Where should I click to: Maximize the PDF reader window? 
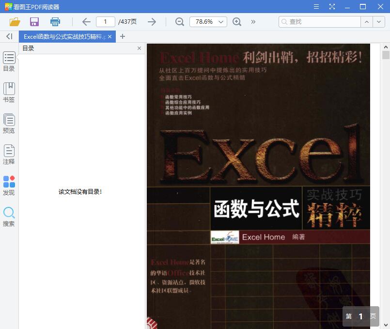(363, 7)
